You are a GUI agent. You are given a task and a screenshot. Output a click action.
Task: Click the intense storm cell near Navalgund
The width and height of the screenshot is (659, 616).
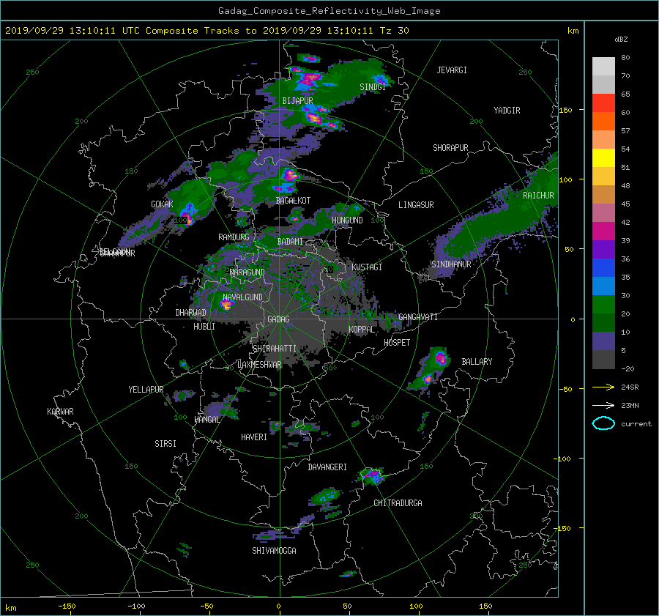click(x=226, y=305)
